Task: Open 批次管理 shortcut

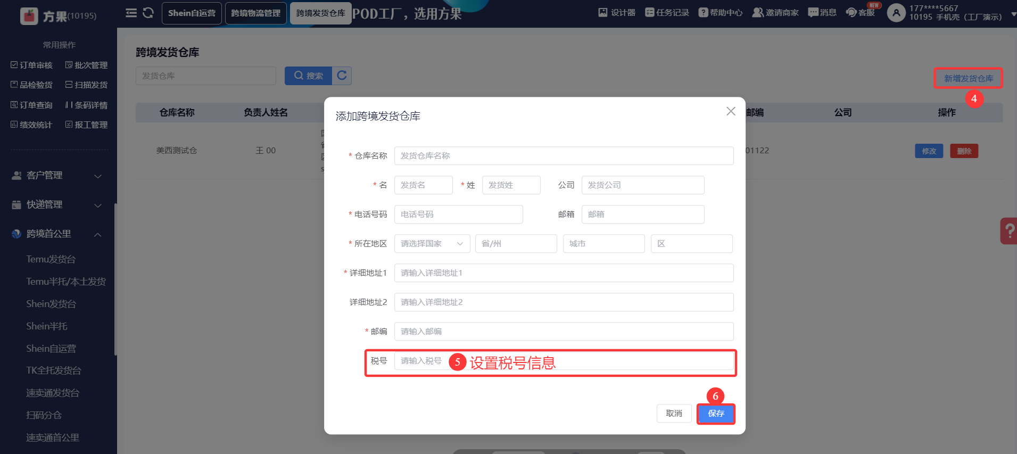Action: pyautogui.click(x=86, y=65)
